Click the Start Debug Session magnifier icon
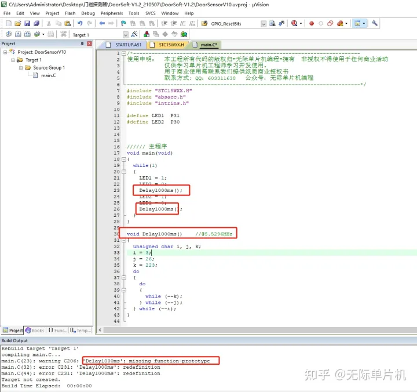The image size is (417, 392). (x=294, y=24)
